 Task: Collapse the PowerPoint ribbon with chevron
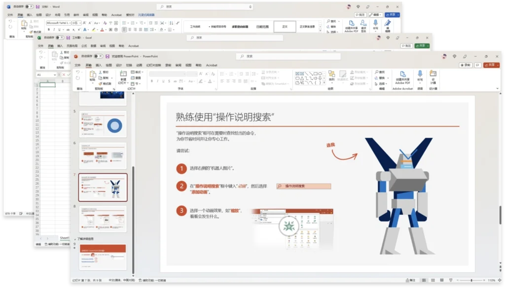(x=498, y=89)
